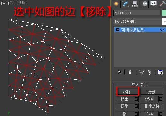166x116 pixels.
Task: Open the Utilities hammer icon
Action: [162, 4]
